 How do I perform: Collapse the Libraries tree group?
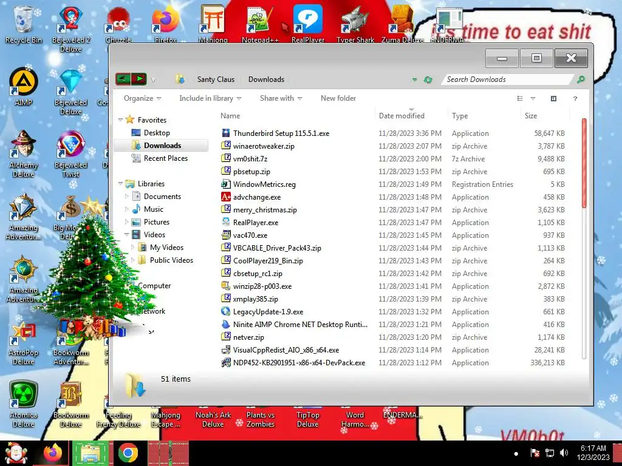121,183
